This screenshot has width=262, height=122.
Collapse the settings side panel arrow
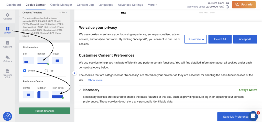[74, 73]
